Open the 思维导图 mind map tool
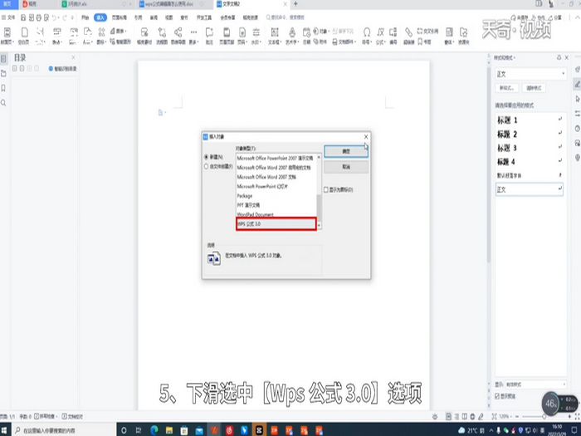Screen dimensions: 581x436 point(178,36)
